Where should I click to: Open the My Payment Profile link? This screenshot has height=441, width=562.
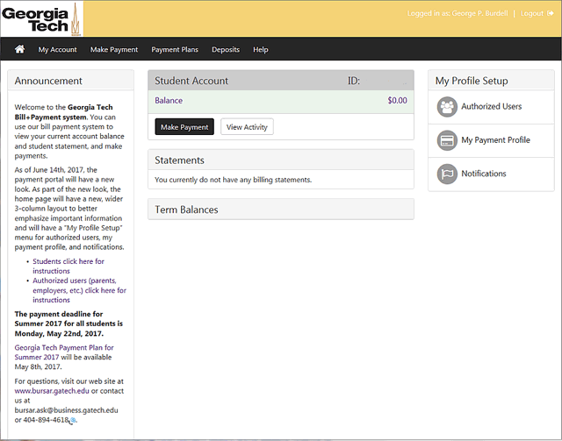[x=495, y=140]
